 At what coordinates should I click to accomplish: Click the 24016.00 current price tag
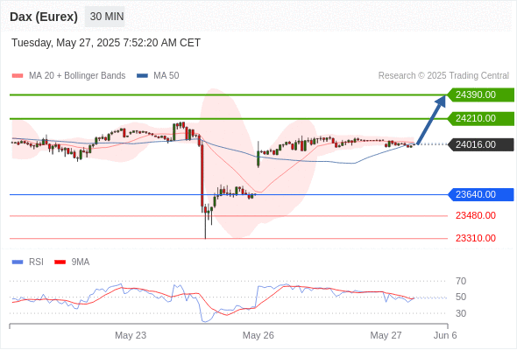pos(480,144)
